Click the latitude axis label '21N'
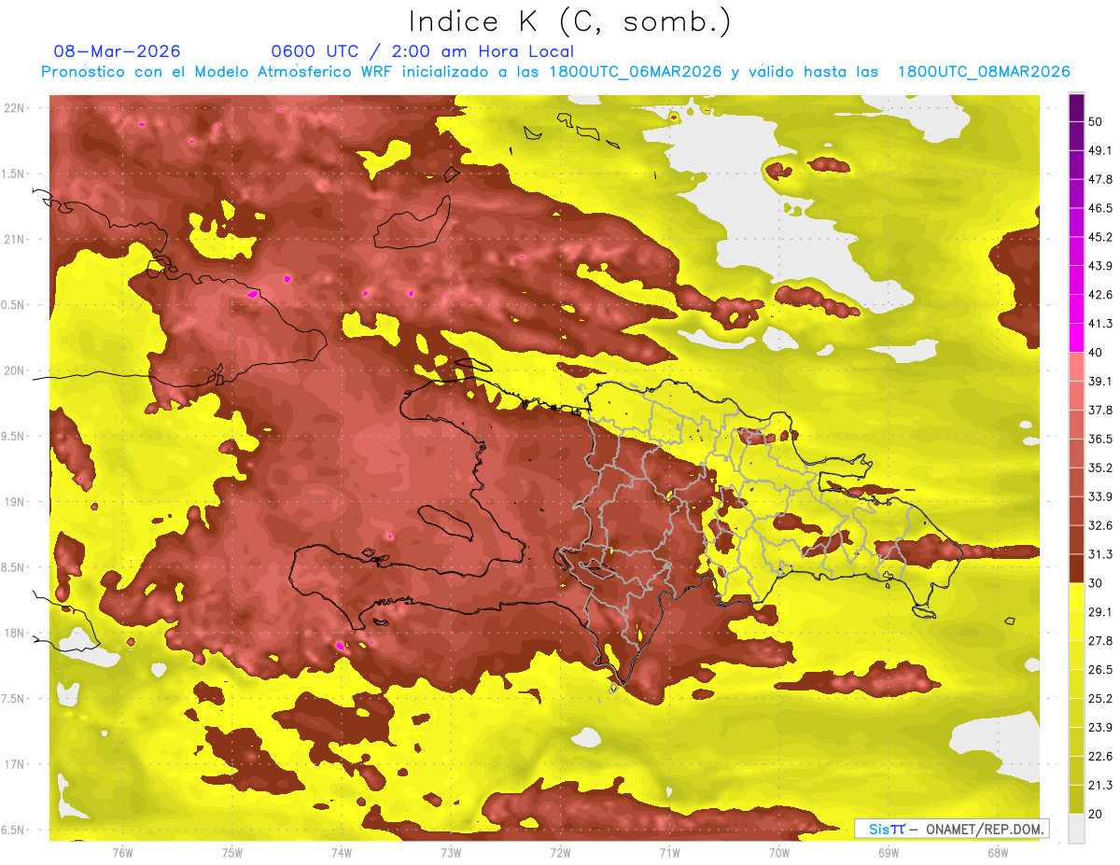This screenshot has height=865, width=1120. (15, 240)
